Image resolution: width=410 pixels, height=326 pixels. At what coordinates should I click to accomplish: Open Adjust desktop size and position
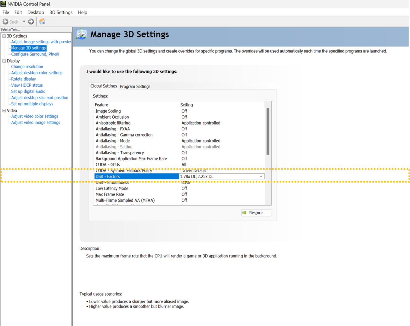[40, 97]
